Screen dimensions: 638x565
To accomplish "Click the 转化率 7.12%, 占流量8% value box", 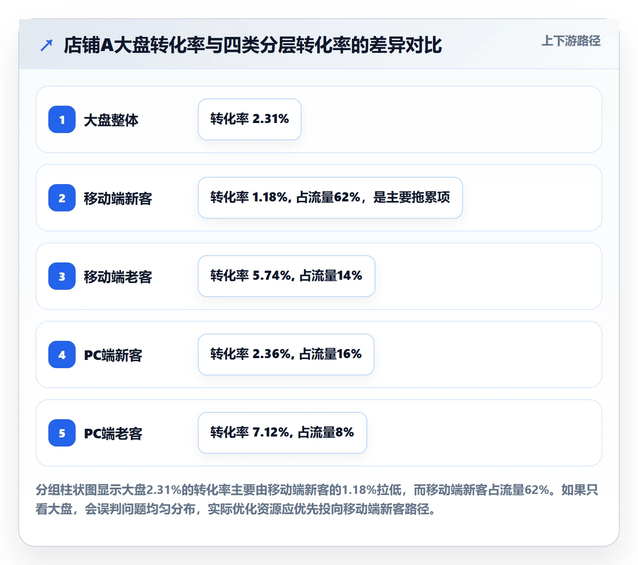I will [283, 433].
